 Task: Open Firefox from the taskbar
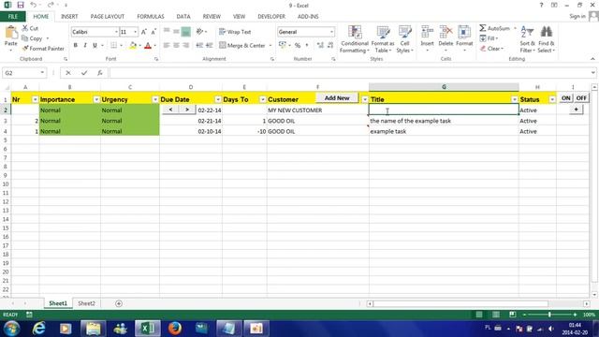pyautogui.click(x=175, y=329)
